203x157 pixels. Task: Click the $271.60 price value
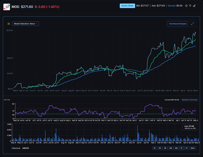point(27,7)
